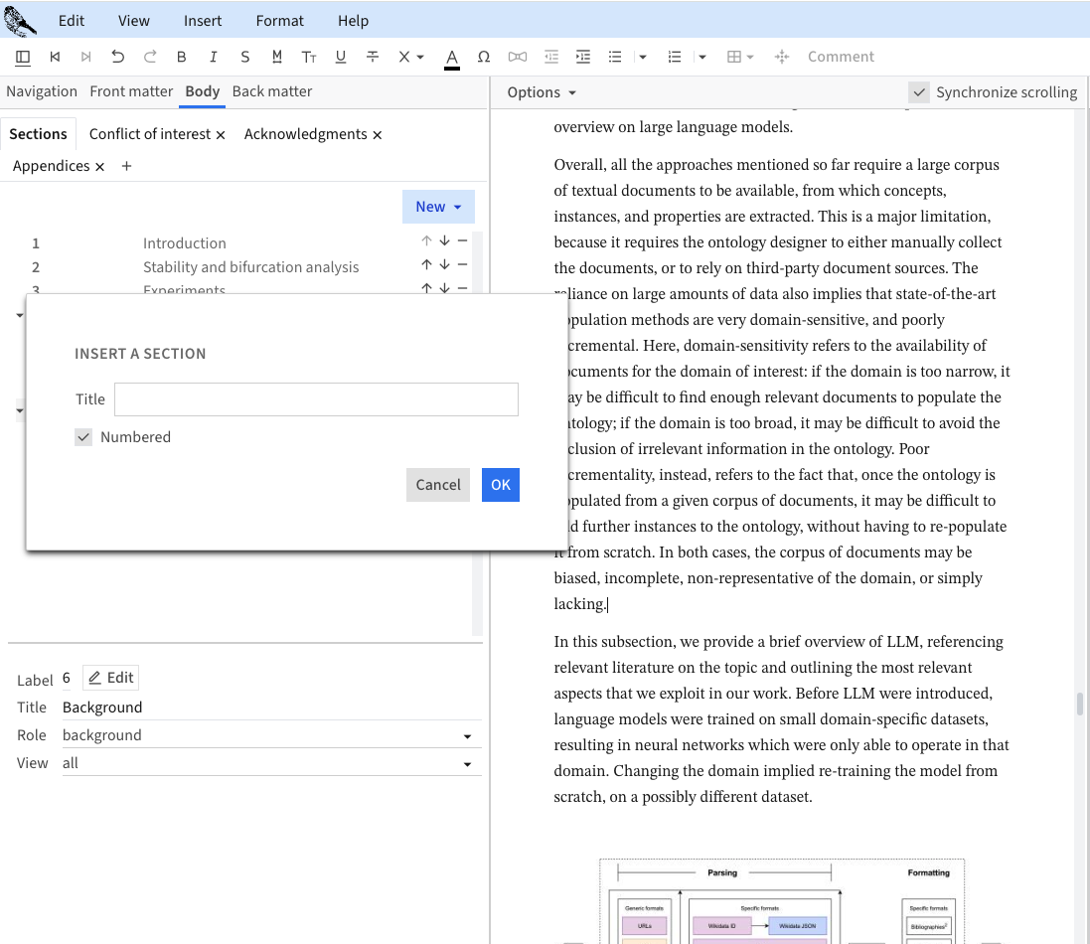Apply strikethrough formatting
This screenshot has width=1090, height=944.
[x=373, y=57]
